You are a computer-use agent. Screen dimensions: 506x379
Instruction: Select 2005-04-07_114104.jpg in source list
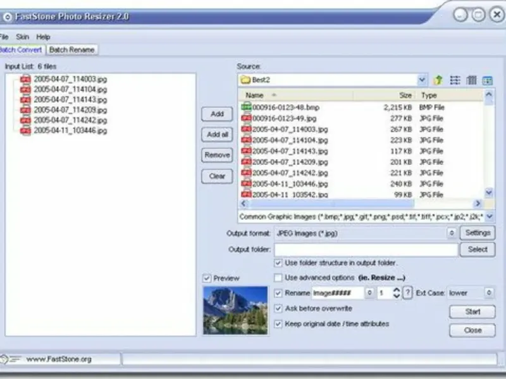290,140
